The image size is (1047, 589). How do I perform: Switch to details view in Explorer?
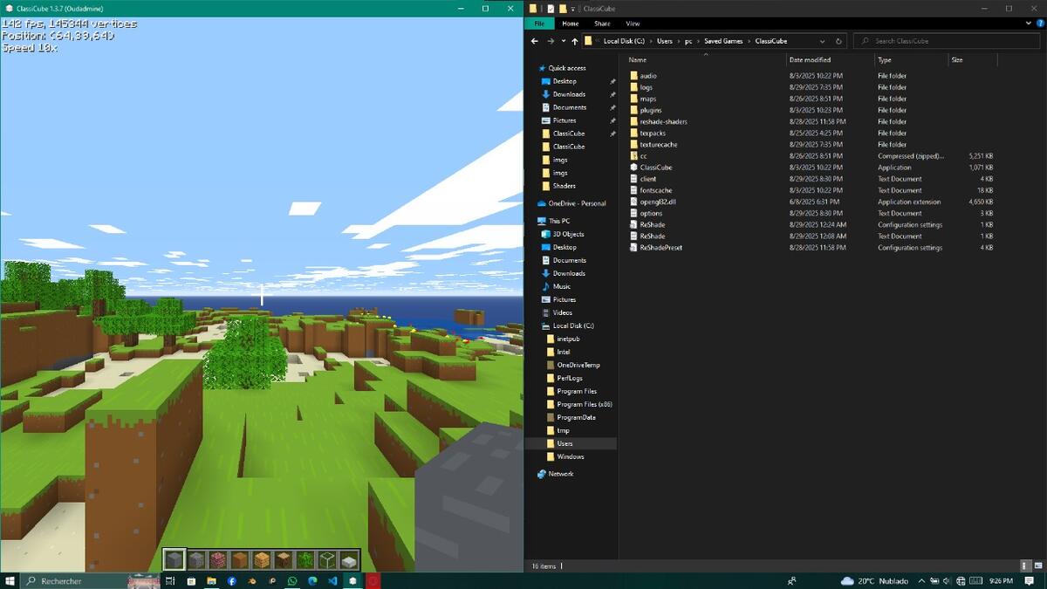pos(1025,566)
